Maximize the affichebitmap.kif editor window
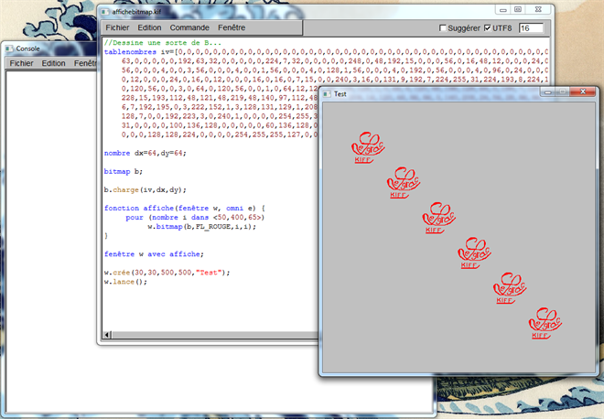604x419 pixels. click(x=518, y=10)
